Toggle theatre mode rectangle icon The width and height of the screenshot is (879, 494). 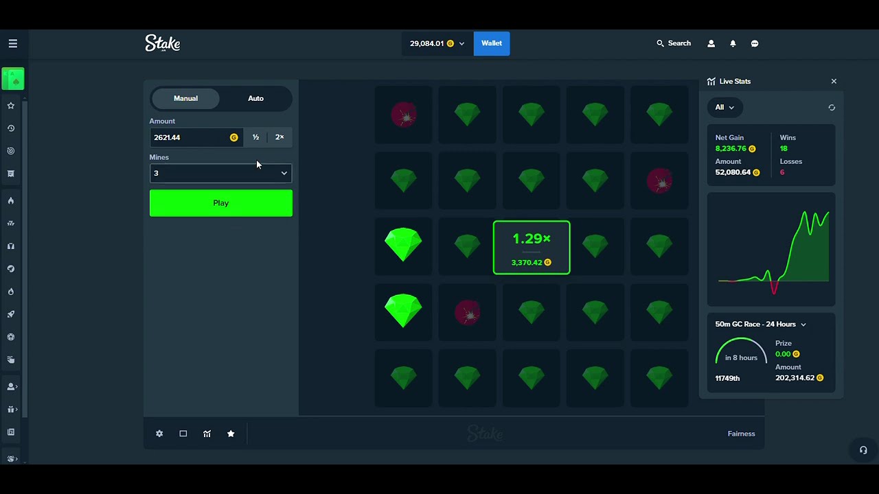pyautogui.click(x=183, y=434)
